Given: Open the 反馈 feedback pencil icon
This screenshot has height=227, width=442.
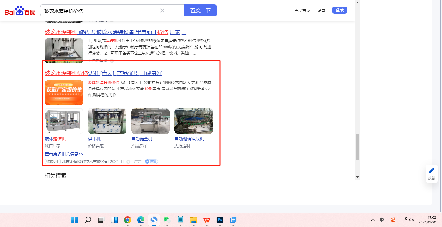Looking at the screenshot, I should point(431,171).
